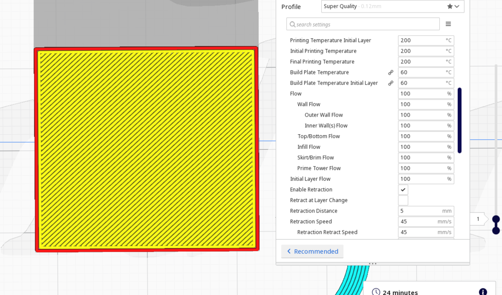Click the layer slider lower handle

(x=496, y=230)
